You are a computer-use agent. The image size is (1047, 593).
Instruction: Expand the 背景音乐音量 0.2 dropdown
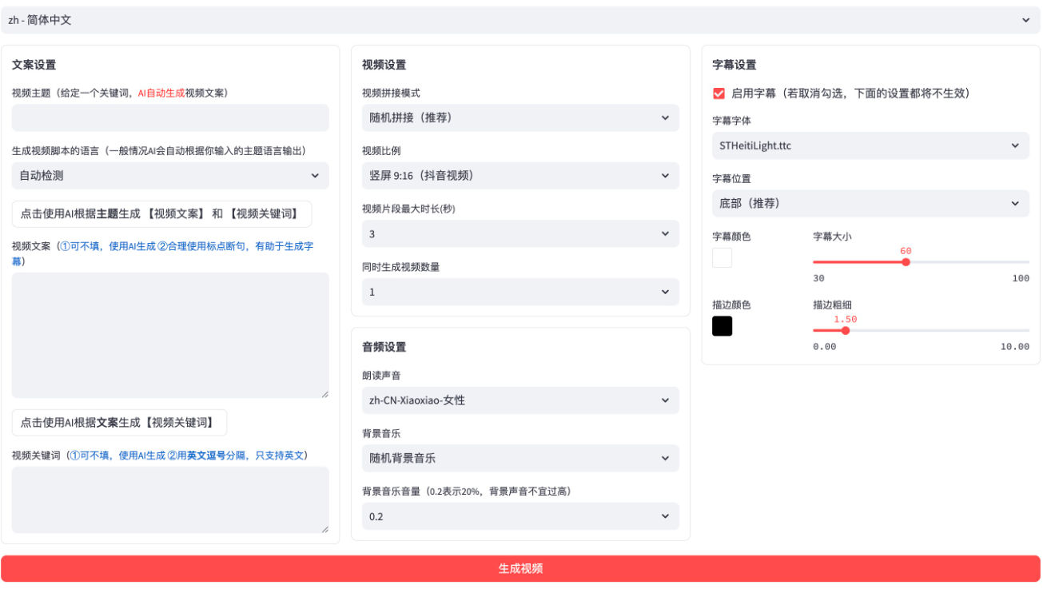click(x=520, y=516)
